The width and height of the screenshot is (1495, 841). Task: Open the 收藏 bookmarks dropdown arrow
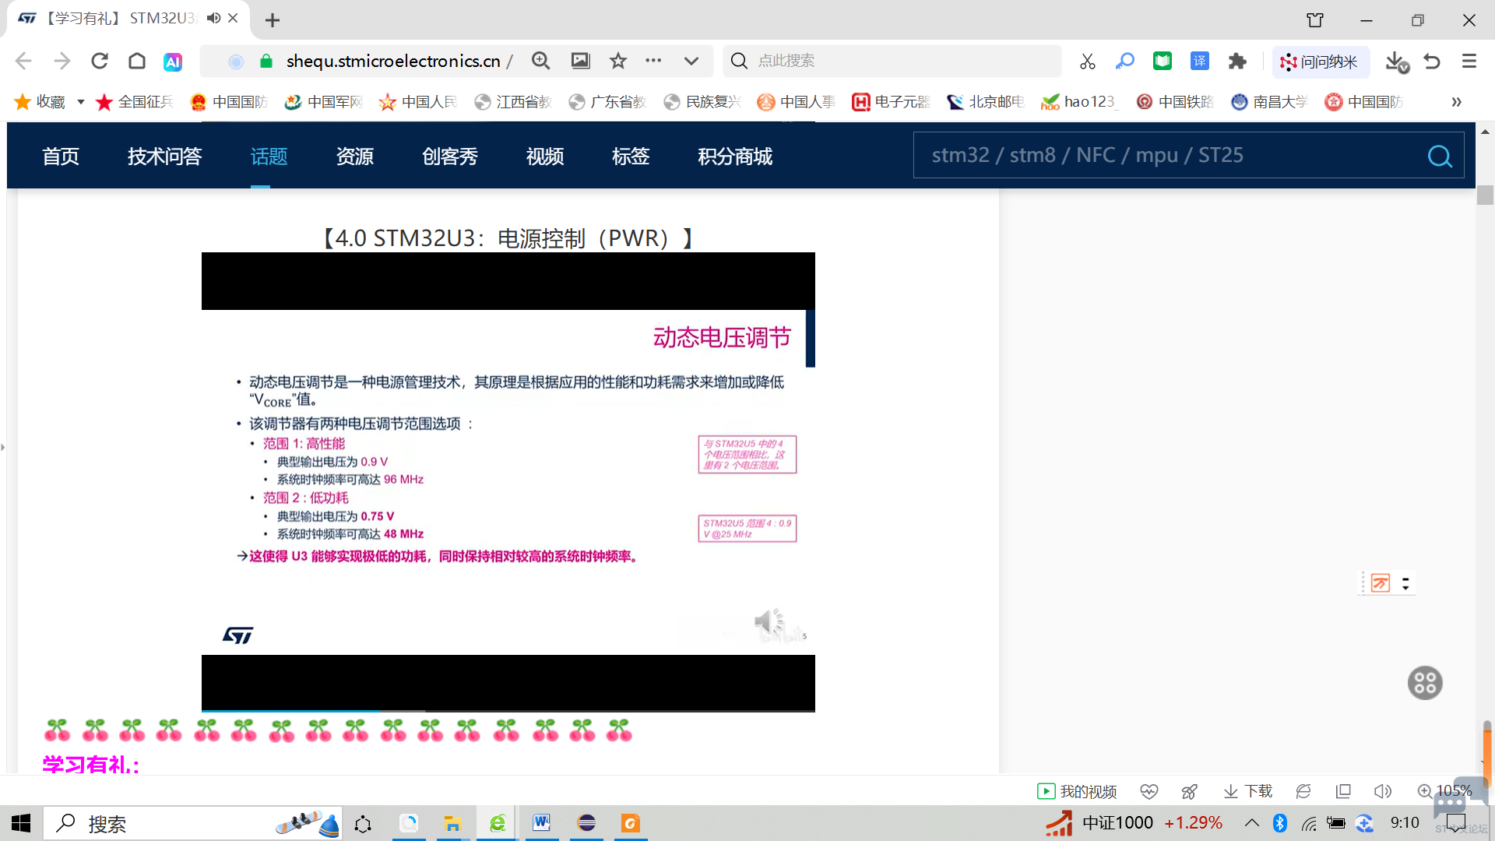coord(80,102)
